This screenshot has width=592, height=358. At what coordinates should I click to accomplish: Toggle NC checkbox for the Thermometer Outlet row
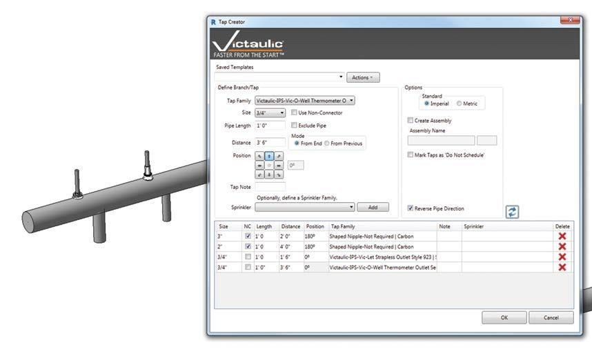pyautogui.click(x=248, y=267)
